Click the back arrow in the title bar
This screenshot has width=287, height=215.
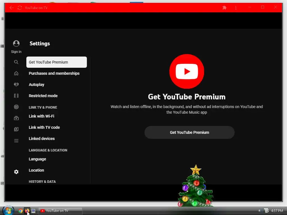pos(11,8)
